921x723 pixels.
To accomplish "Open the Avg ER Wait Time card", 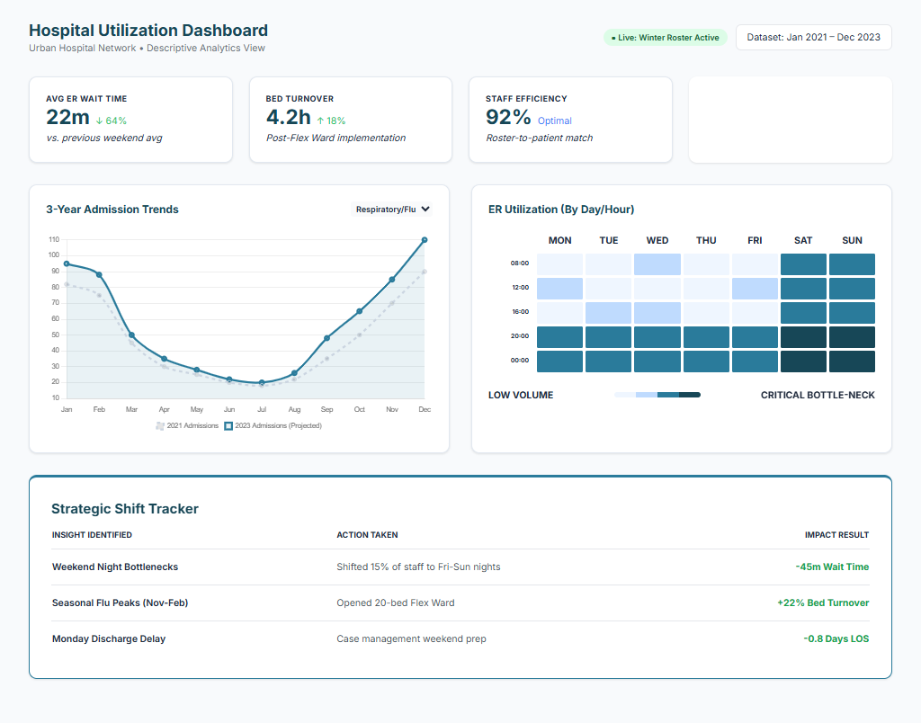I will coord(130,120).
